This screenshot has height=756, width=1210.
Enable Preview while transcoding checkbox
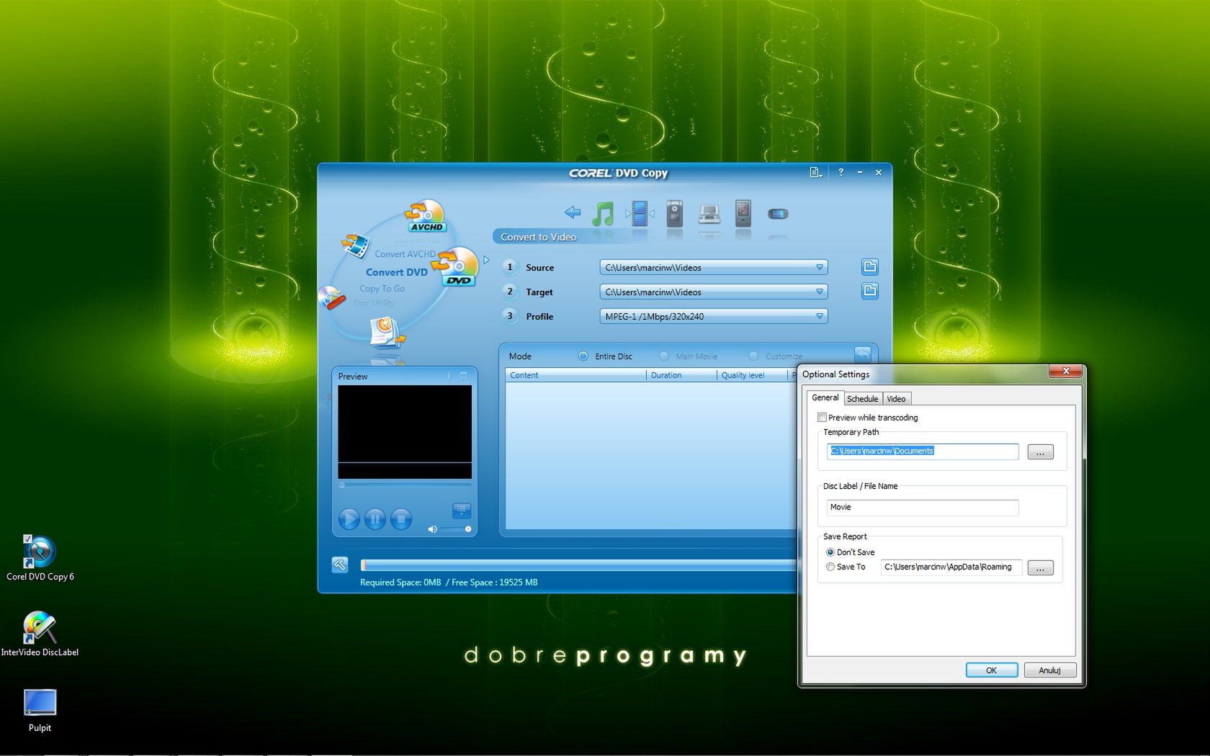tap(822, 418)
